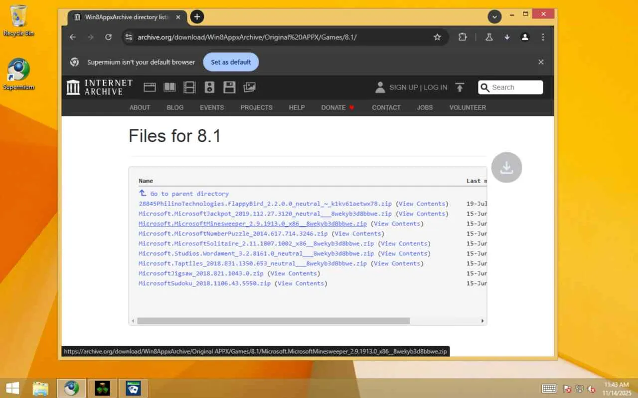Click the volume icon in system tray
638x398 pixels.
592,389
